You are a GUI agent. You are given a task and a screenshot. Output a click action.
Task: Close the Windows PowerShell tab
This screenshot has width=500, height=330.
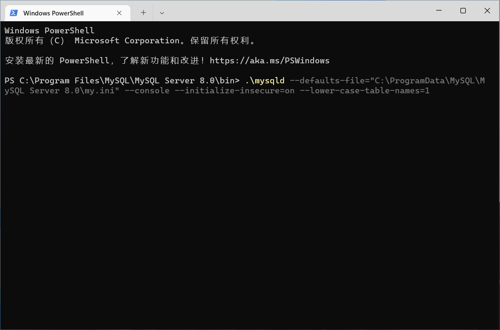119,13
